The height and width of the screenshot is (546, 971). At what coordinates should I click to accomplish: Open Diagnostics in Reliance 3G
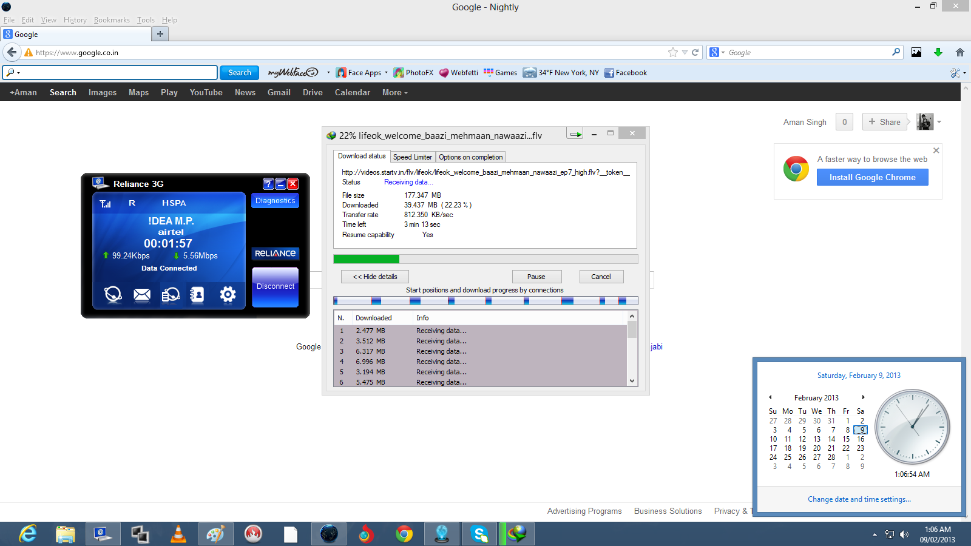(x=276, y=201)
